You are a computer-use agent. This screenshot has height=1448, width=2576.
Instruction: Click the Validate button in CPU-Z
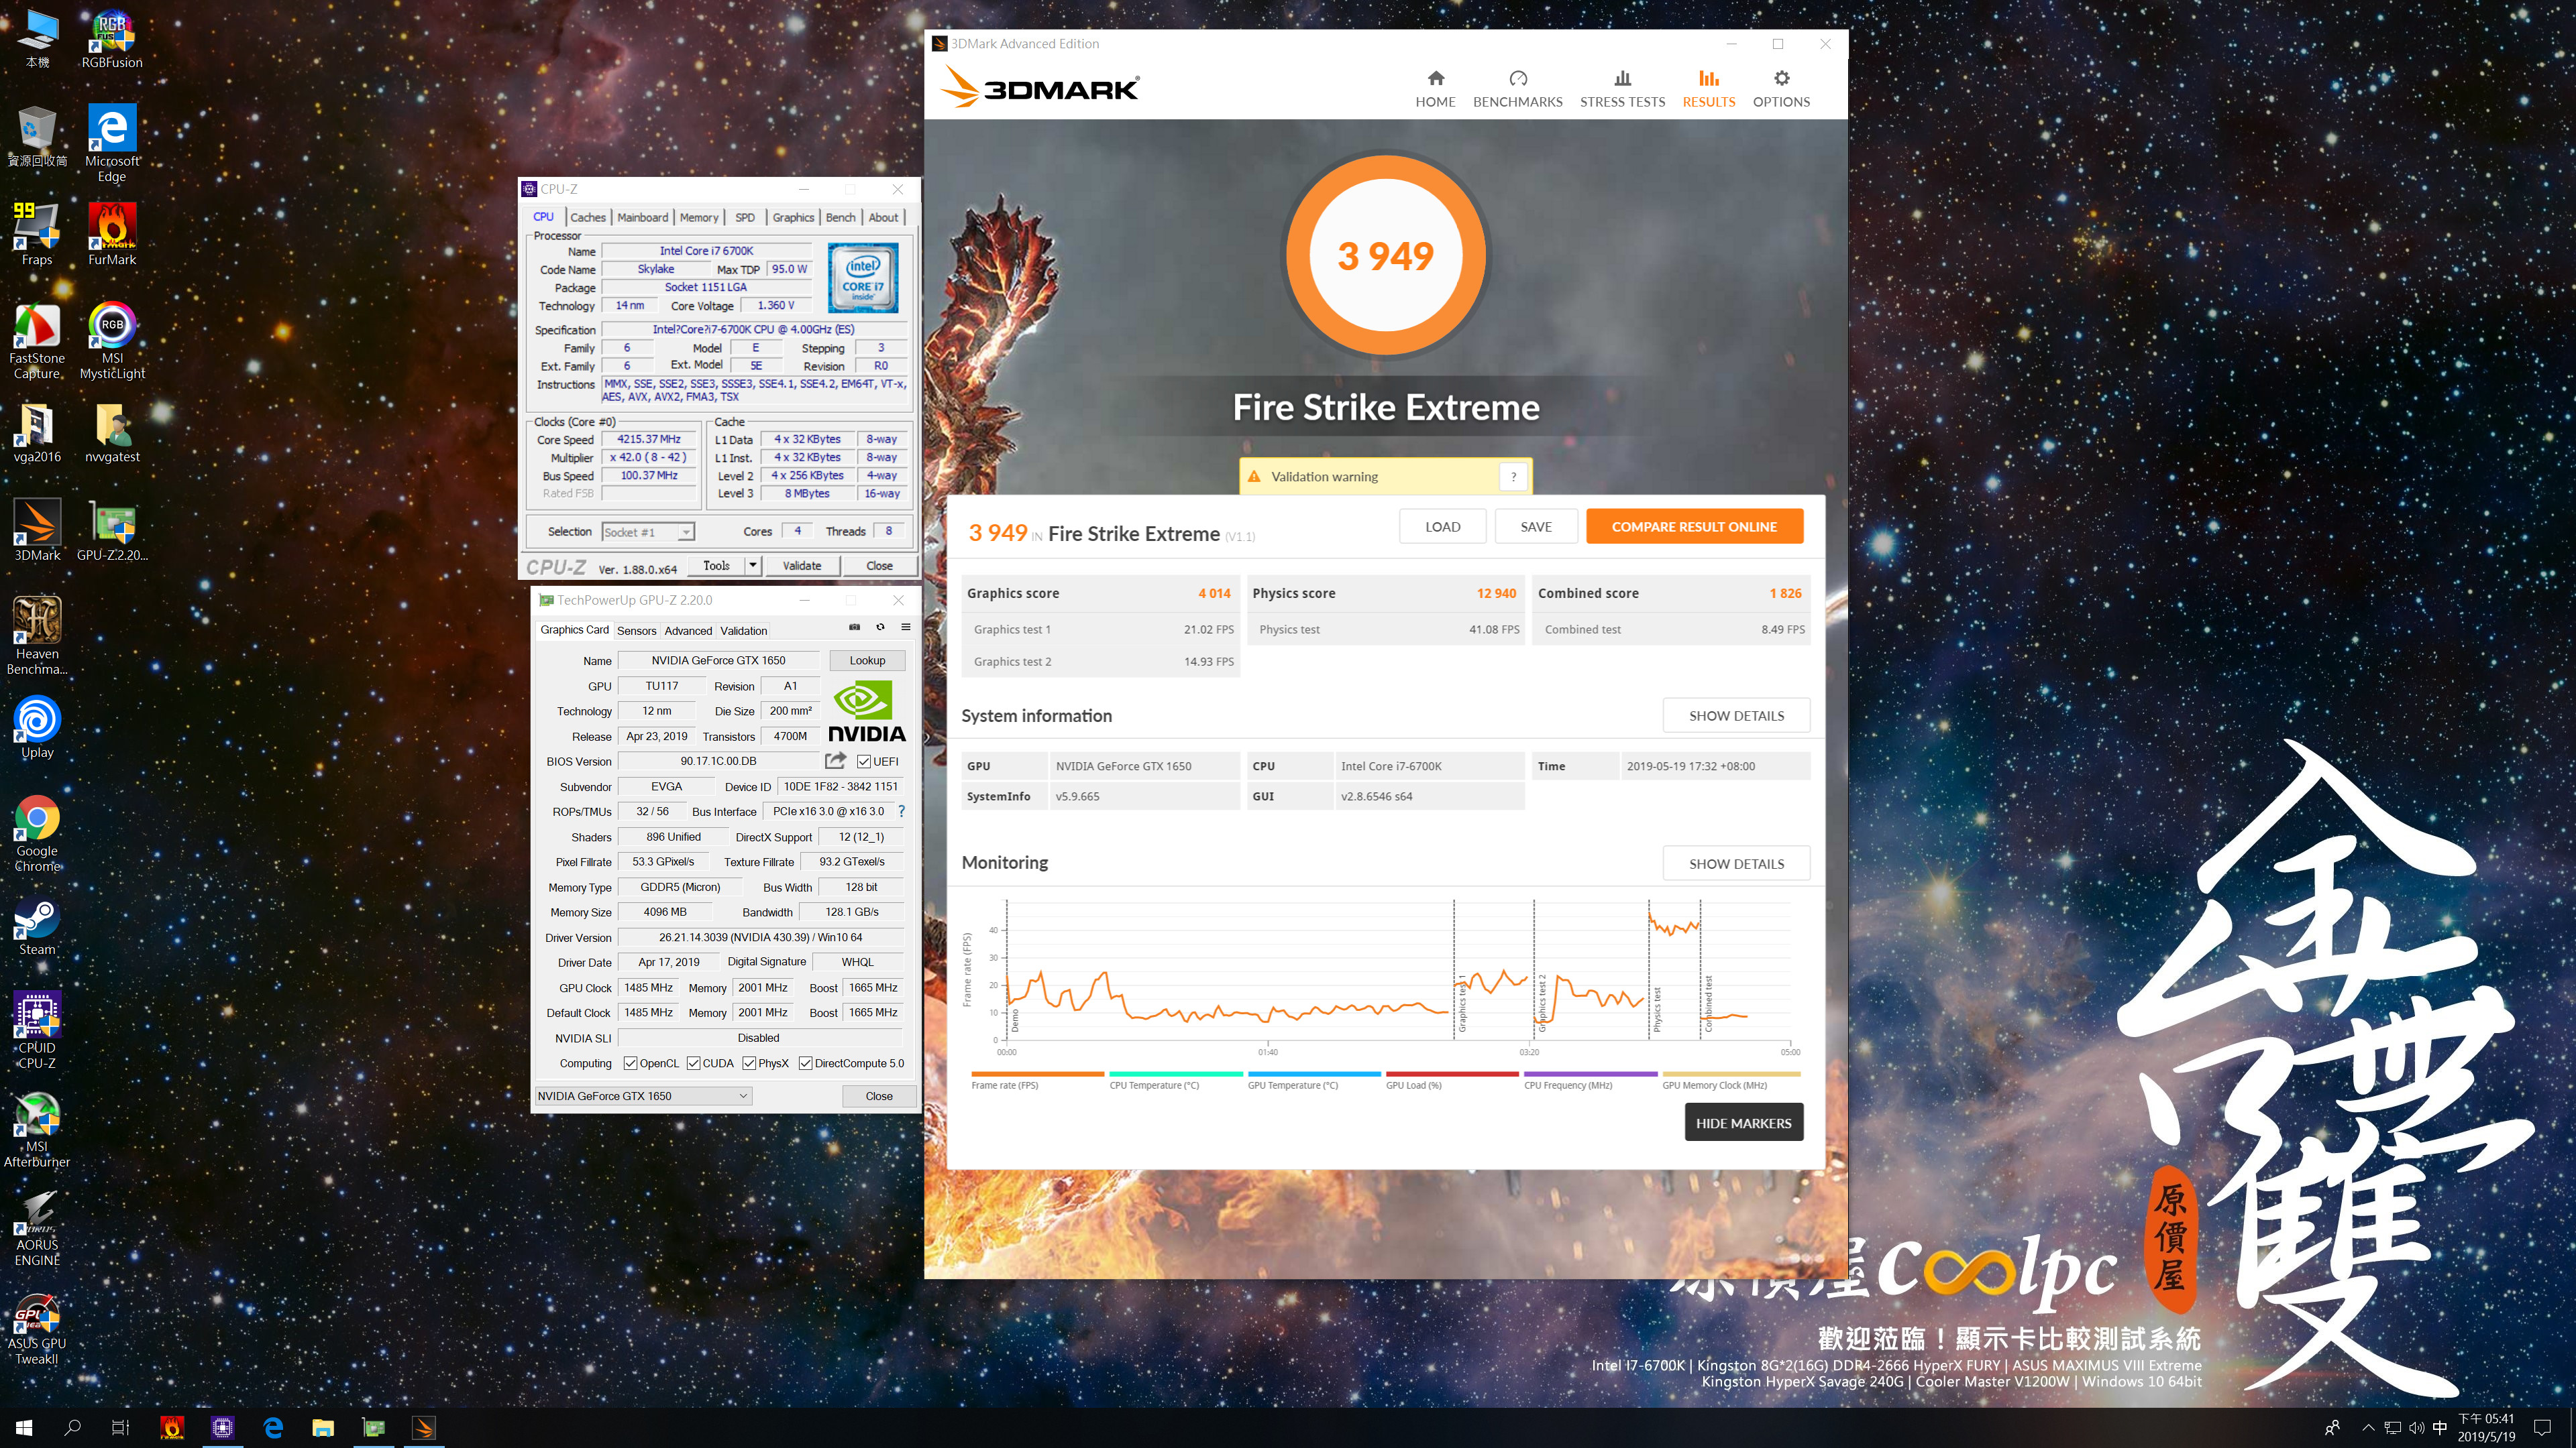click(801, 566)
